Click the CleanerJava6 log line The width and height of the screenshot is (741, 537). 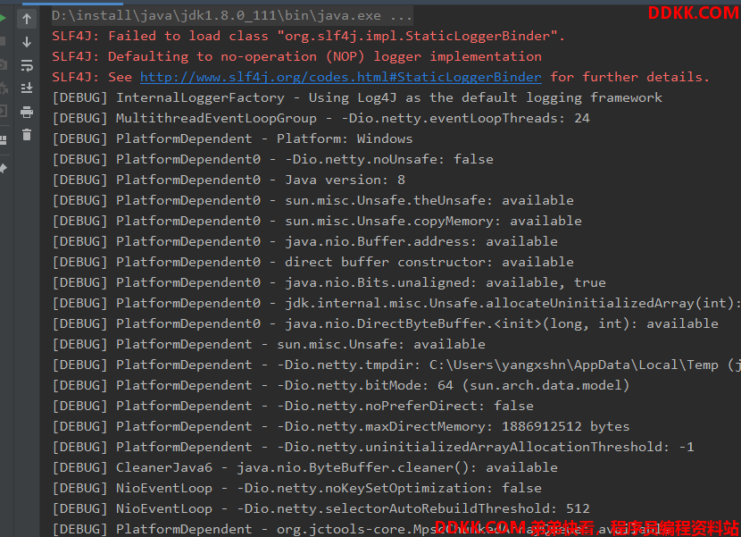point(304,467)
